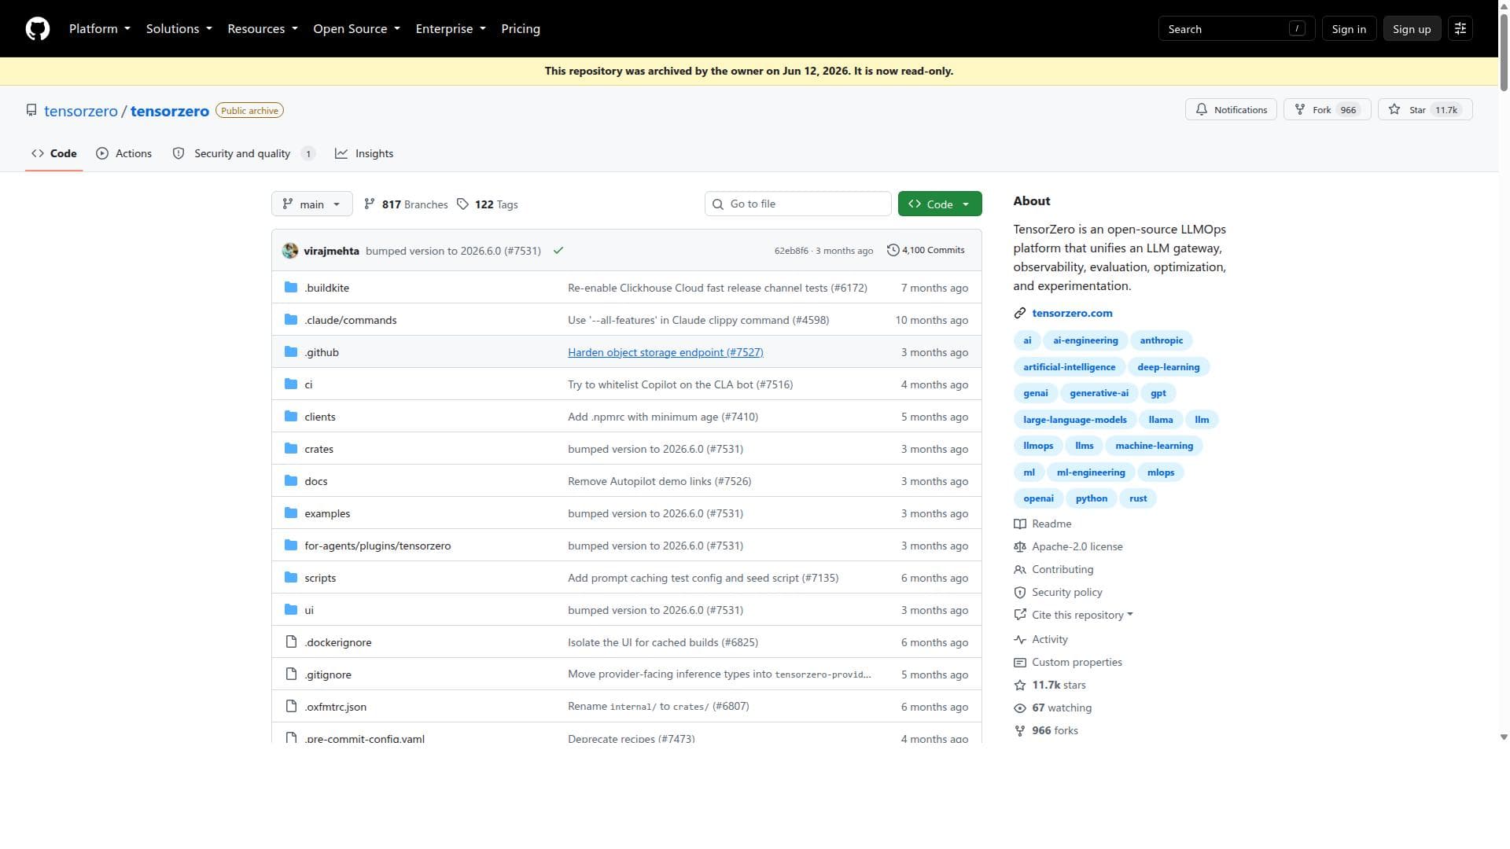Screen dimensions: 1510x849
Task: Click the .github folder icon
Action: 291,352
